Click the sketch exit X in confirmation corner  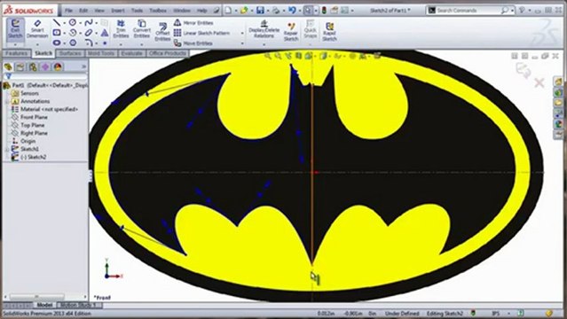(539, 83)
